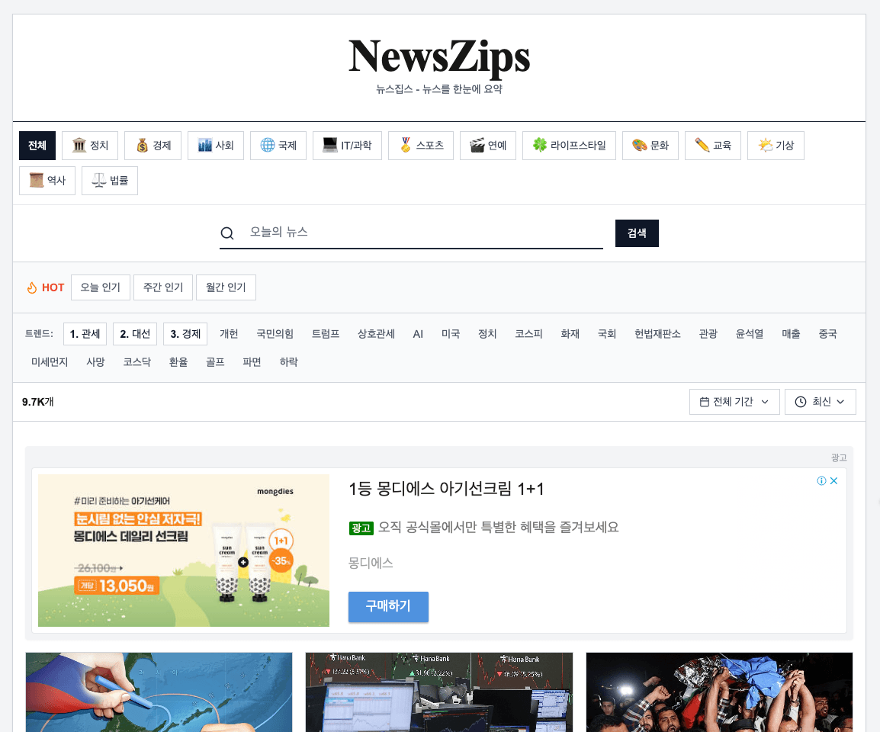Click the 몽디에스 advertiser name
This screenshot has height=732, width=880.
click(x=371, y=563)
